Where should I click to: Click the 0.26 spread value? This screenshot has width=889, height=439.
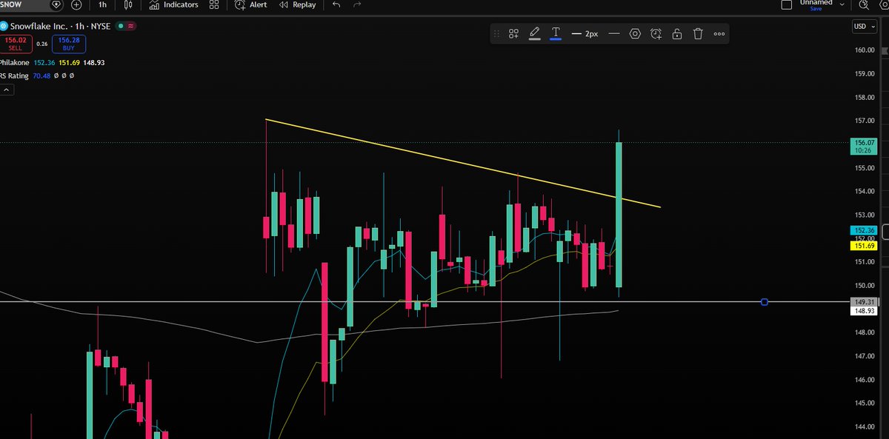coord(41,44)
